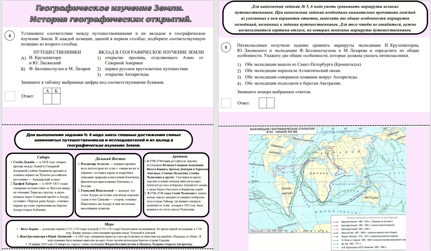Image resolution: width=431 pixels, height=251 pixels.
Task: Check the empty box beside task 4 answer
Action: coord(10,96)
